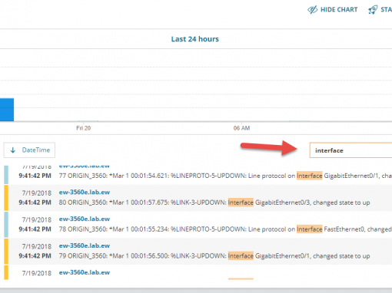Click highlighted Interface word in message 79
Viewport: 392px width, 293px height.
point(241,256)
